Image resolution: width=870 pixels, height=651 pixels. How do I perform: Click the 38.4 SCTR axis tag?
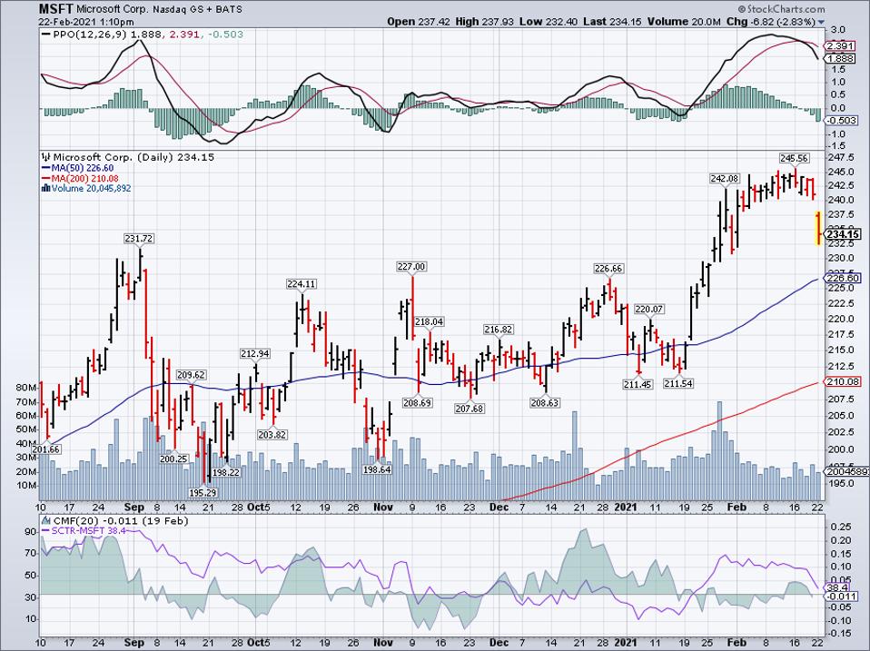click(x=836, y=587)
